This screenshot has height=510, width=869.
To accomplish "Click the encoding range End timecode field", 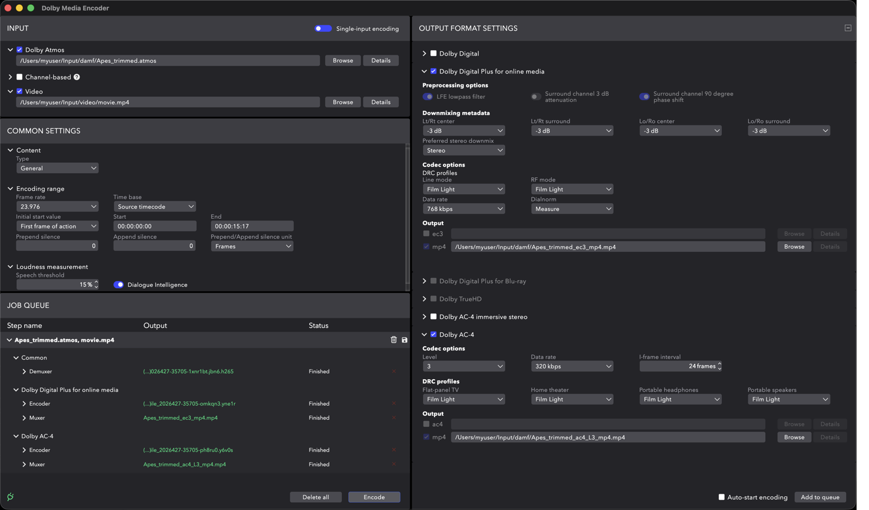I will click(x=252, y=226).
